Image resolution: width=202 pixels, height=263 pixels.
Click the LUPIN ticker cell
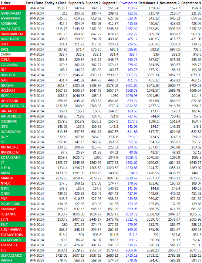pyautogui.click(x=13, y=168)
